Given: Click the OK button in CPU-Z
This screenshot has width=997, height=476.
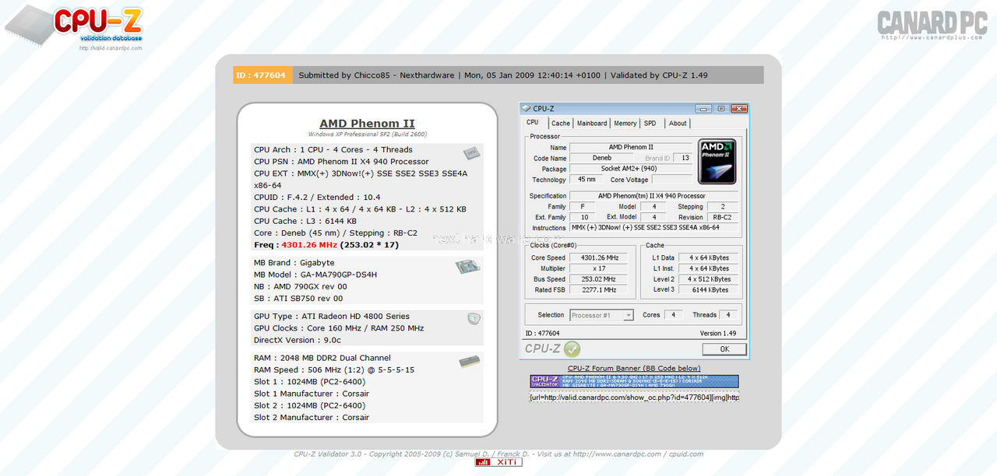Looking at the screenshot, I should coord(724,349).
